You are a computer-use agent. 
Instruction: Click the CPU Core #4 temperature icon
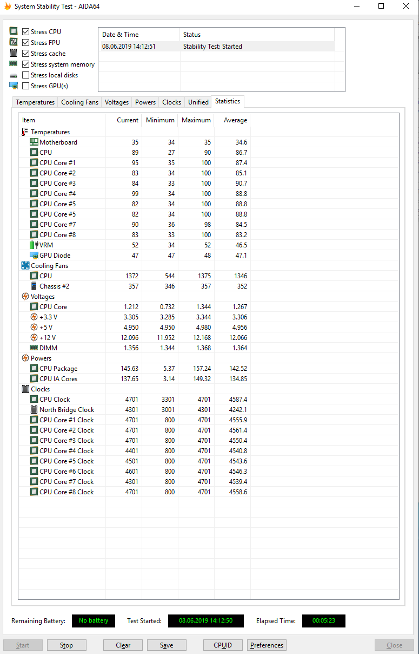pyautogui.click(x=34, y=194)
